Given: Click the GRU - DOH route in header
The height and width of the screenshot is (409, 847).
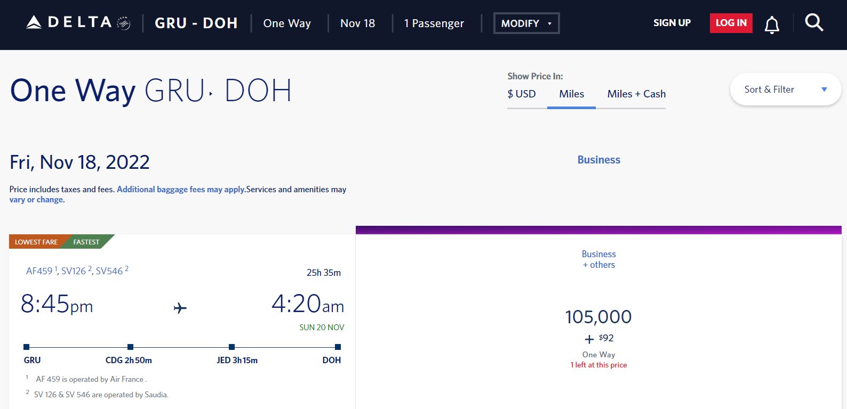Looking at the screenshot, I should (196, 23).
